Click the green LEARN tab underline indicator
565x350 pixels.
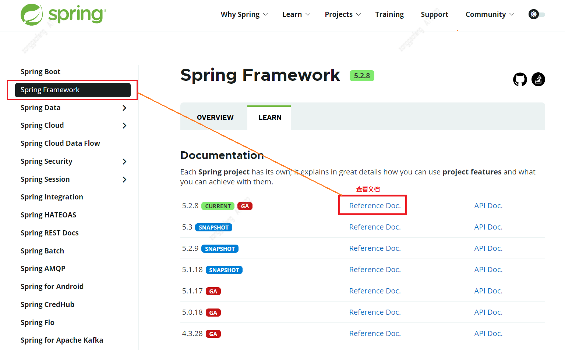(x=269, y=106)
